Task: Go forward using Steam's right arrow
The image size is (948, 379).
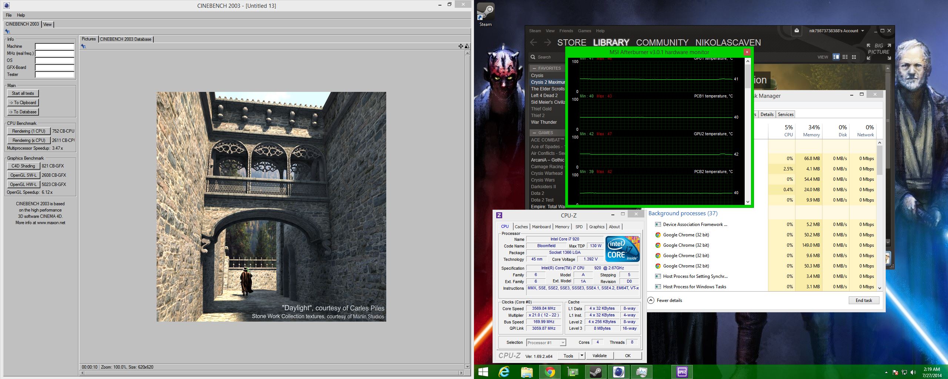Action: click(547, 43)
